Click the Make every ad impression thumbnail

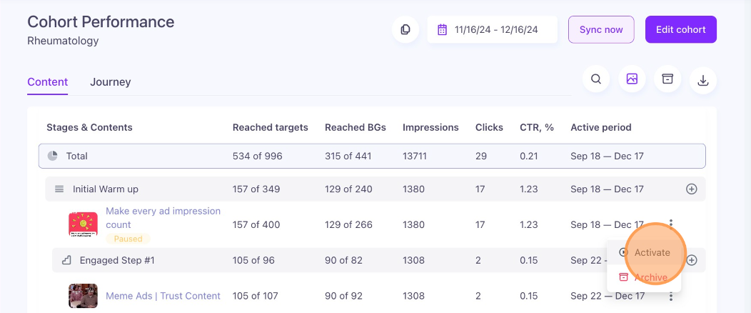coord(83,224)
